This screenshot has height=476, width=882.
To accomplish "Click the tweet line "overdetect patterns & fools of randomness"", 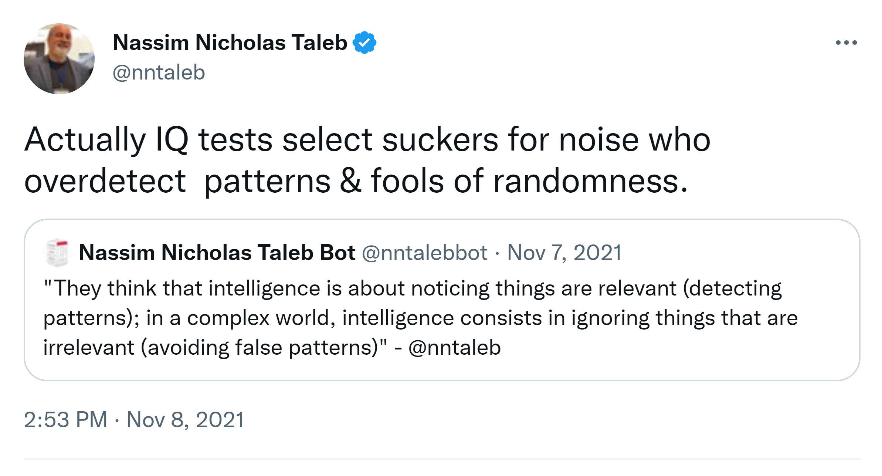I will tap(356, 181).
